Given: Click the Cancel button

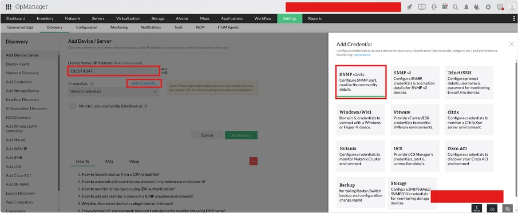Looking at the screenshot, I should click(207, 135).
